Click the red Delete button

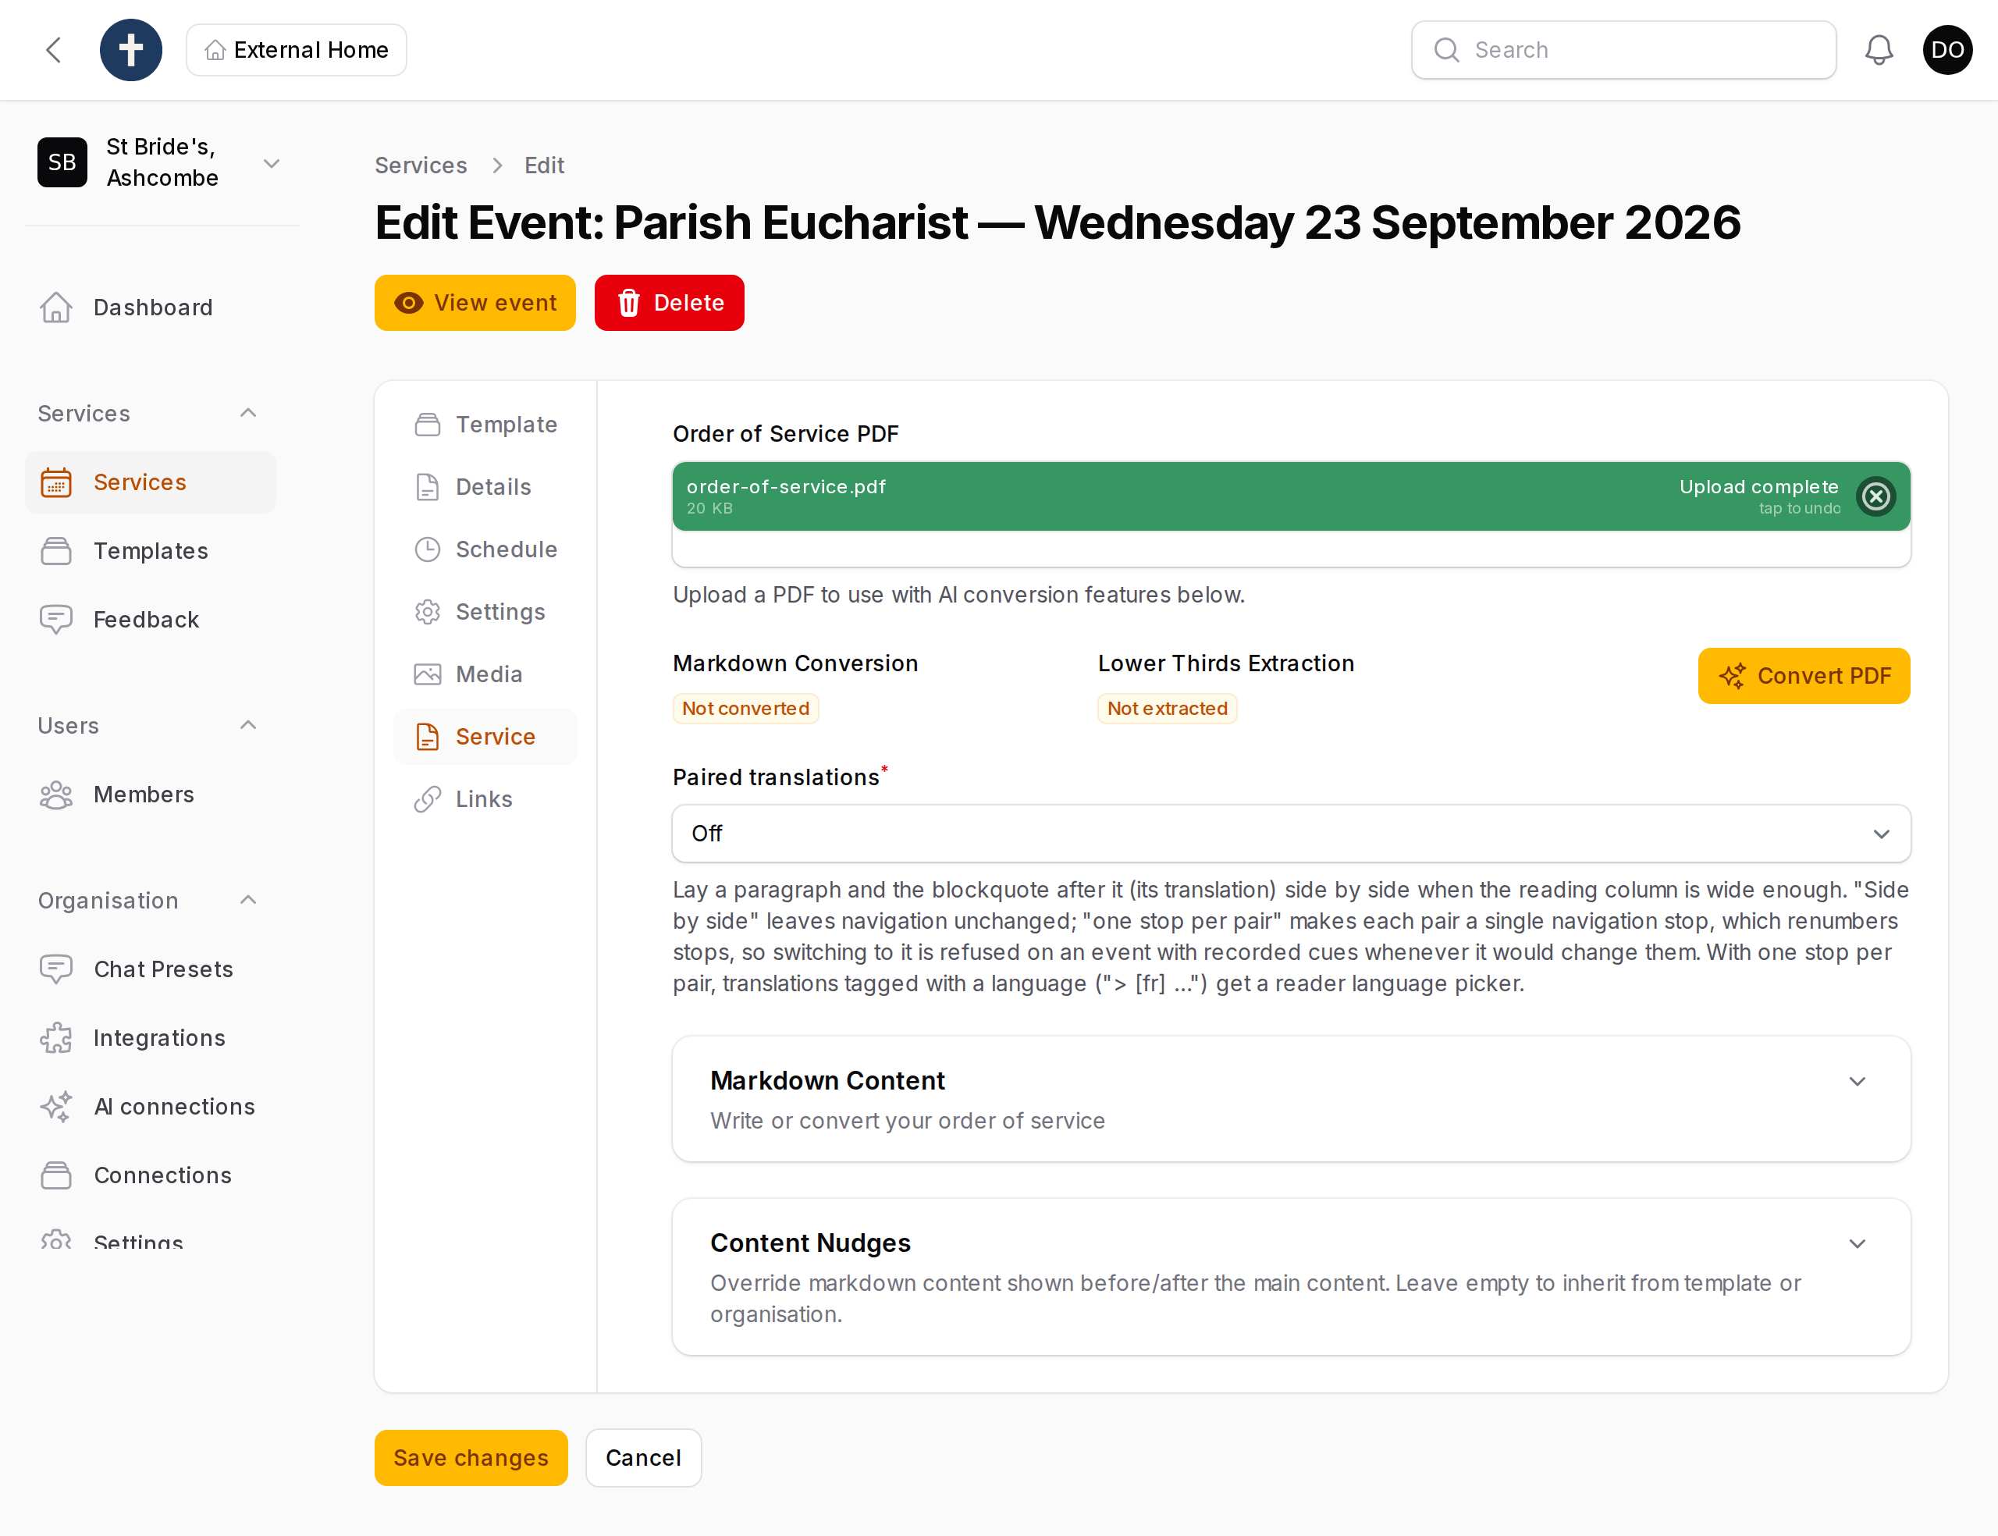(x=669, y=303)
